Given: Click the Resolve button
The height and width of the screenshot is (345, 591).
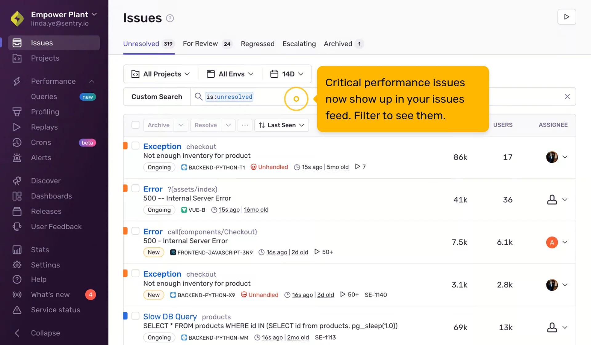Looking at the screenshot, I should (206, 125).
